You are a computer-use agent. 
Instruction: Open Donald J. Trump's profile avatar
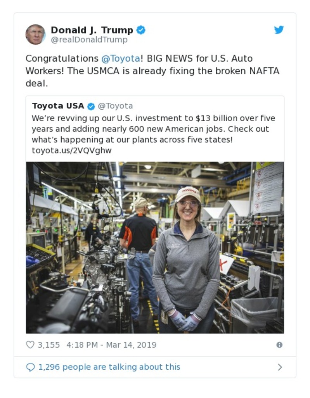coord(35,34)
